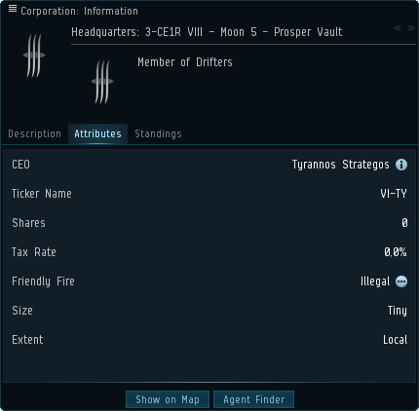
Task: Click the CEO name Tyrannos Strategos
Action: click(340, 165)
